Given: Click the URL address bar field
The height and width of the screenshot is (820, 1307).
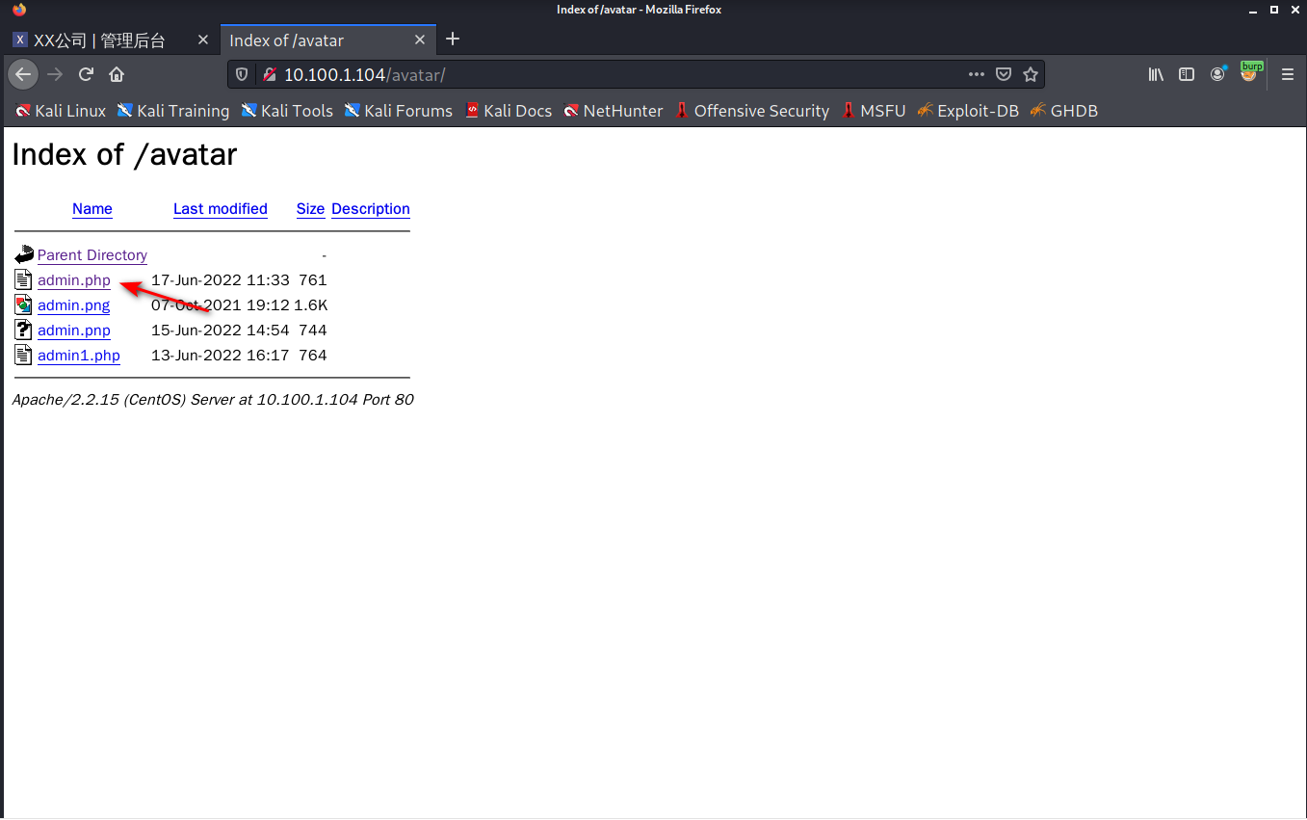Looking at the screenshot, I should click(x=616, y=74).
